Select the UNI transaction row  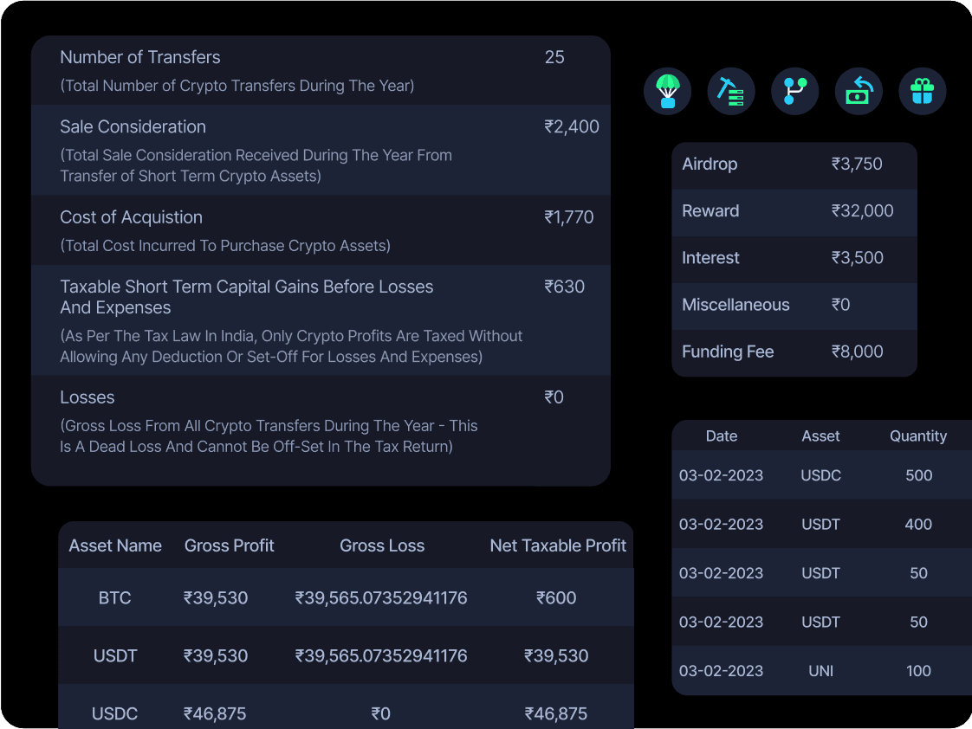tap(820, 670)
